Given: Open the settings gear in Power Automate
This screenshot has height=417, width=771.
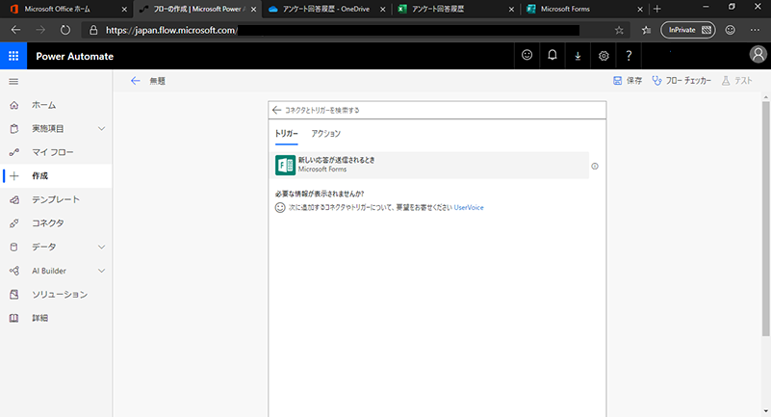Looking at the screenshot, I should pyautogui.click(x=604, y=56).
